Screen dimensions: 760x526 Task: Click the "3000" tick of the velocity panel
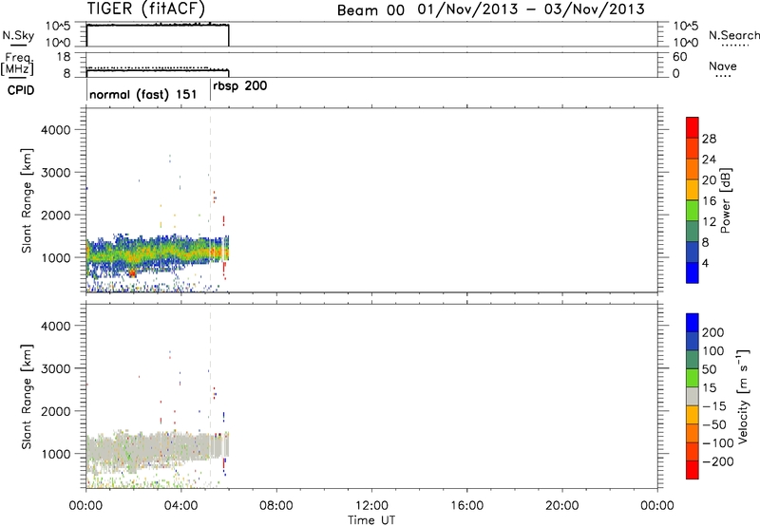(56, 368)
